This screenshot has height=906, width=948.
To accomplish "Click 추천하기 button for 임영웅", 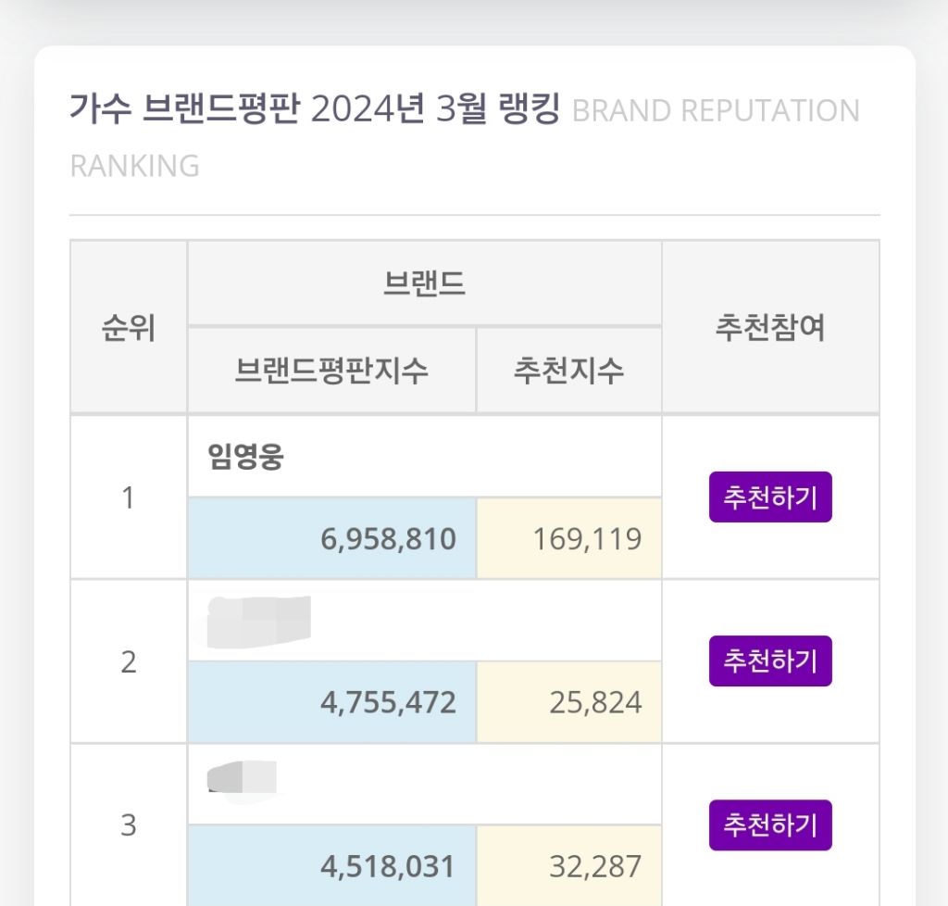I will point(770,497).
